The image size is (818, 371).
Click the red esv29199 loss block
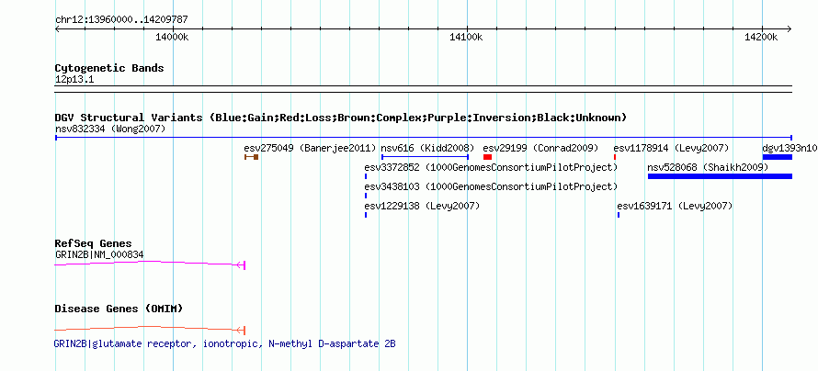[487, 157]
